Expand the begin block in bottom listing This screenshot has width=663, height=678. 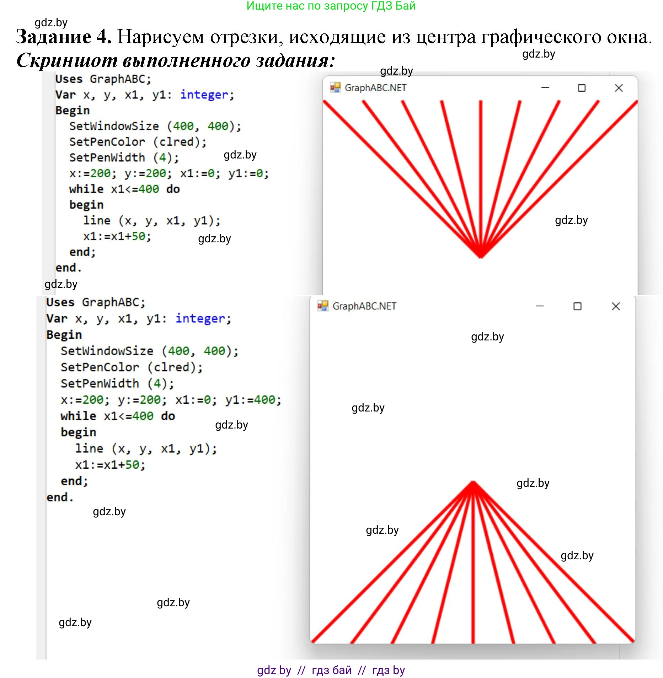click(x=78, y=432)
